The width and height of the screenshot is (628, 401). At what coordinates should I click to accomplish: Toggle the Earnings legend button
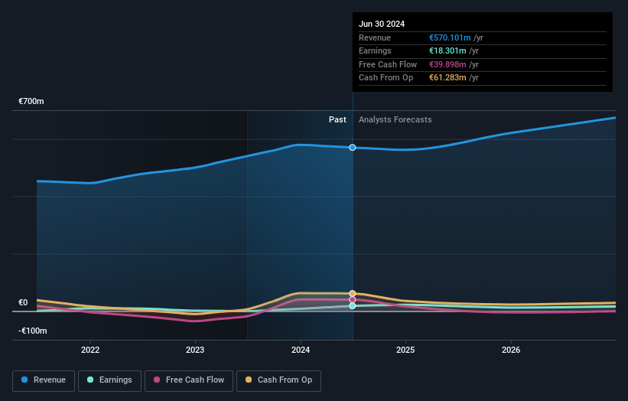(x=109, y=380)
